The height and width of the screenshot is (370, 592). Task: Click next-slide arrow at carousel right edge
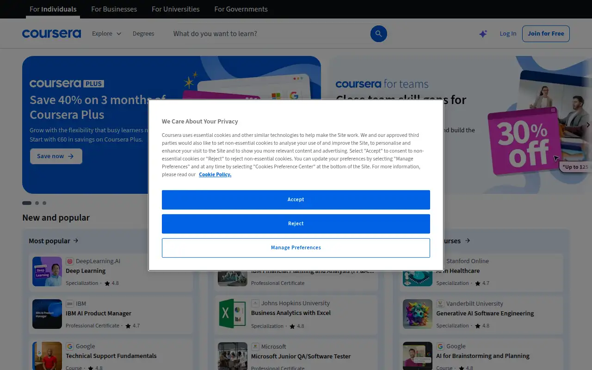588,125
